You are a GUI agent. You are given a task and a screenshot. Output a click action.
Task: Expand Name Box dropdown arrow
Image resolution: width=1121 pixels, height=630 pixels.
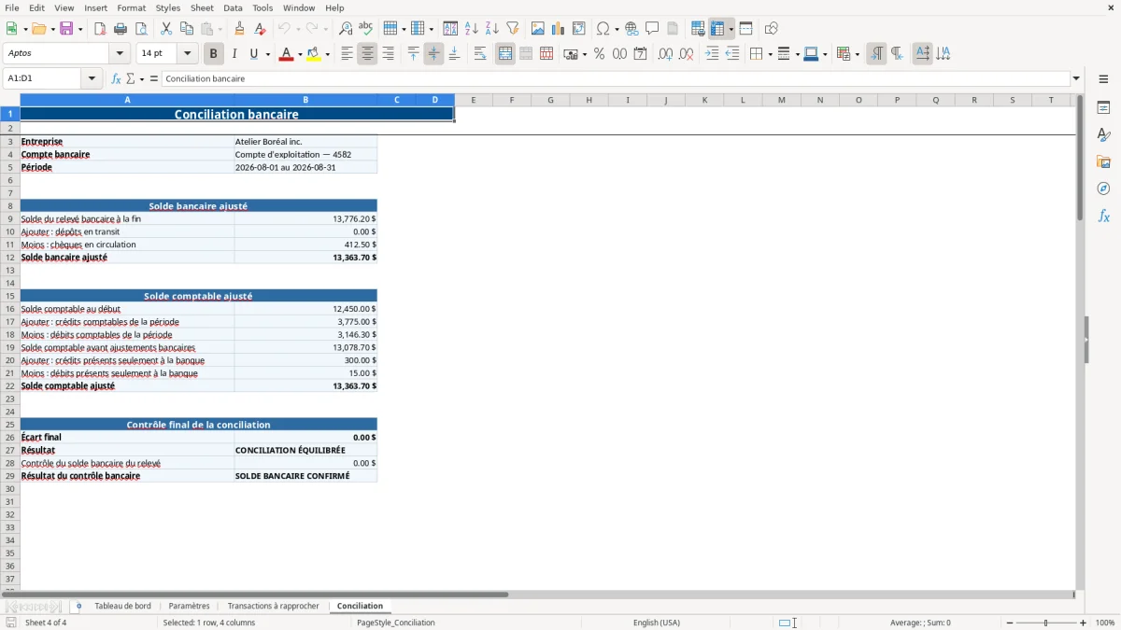click(x=92, y=78)
